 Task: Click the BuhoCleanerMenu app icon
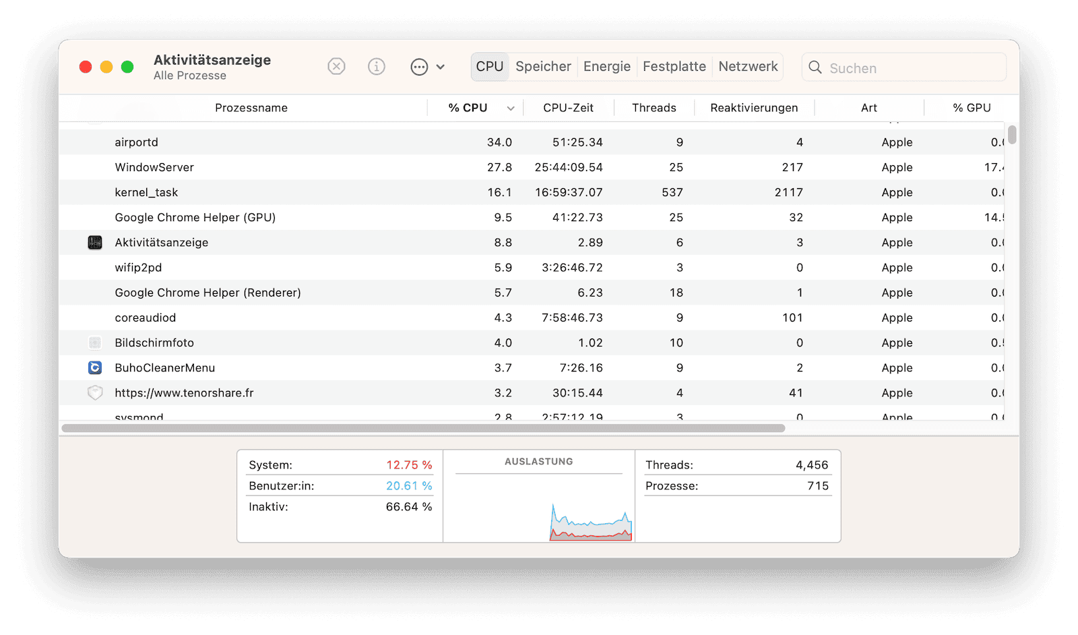point(95,368)
